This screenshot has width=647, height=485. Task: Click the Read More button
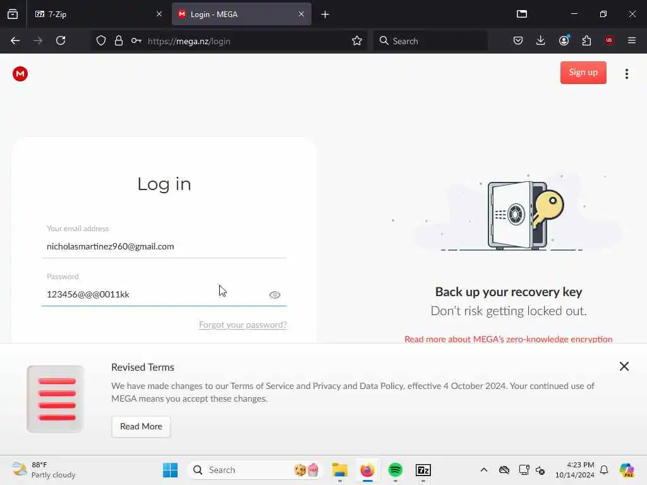(x=141, y=426)
